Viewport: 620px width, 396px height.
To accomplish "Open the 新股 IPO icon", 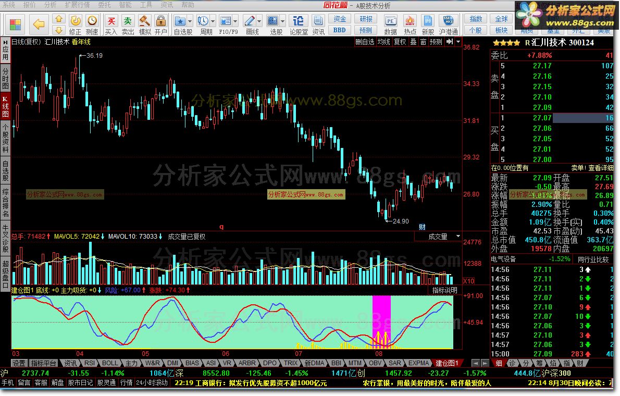I will click(x=428, y=24).
